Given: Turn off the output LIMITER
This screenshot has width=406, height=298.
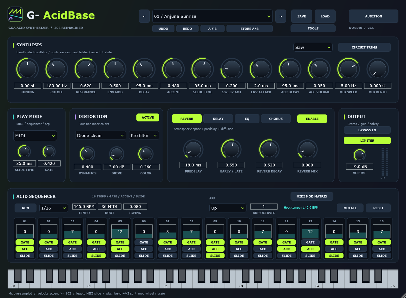Looking at the screenshot, I should tap(367, 140).
